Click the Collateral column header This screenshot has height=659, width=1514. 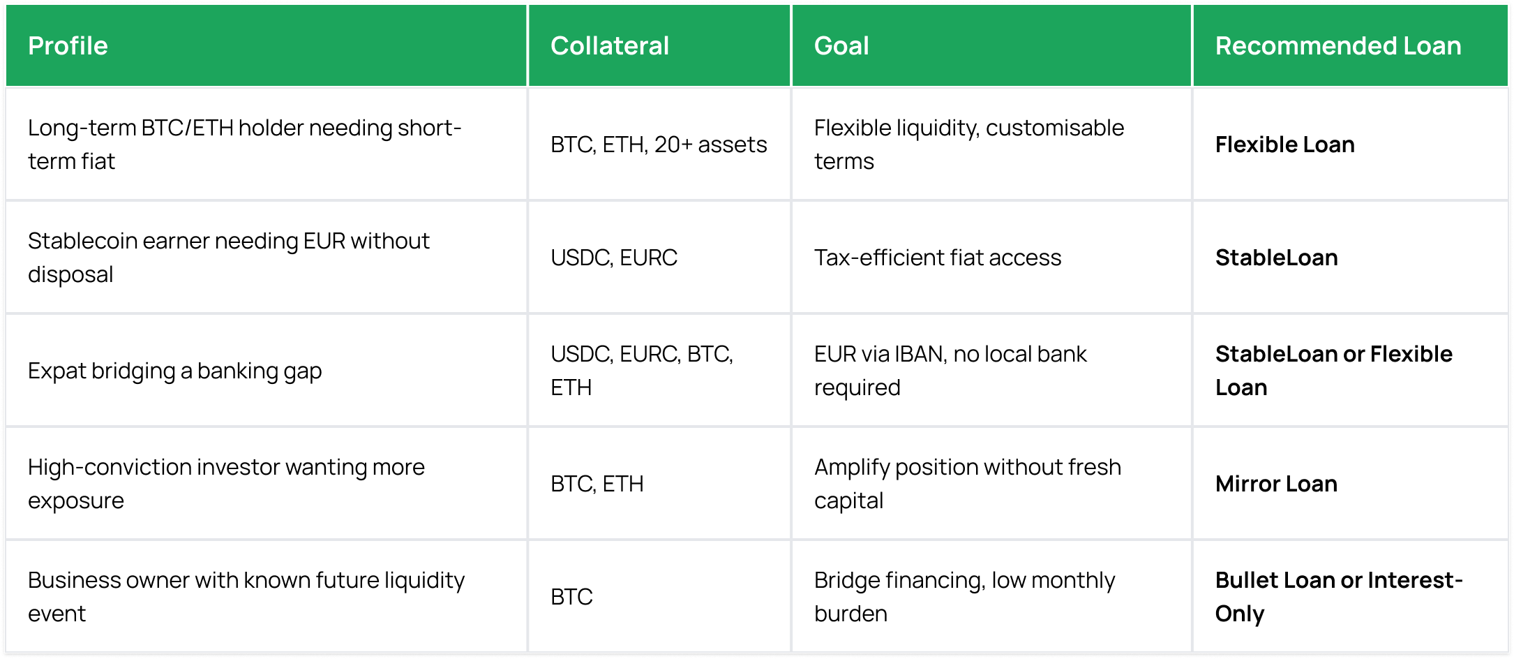click(609, 46)
